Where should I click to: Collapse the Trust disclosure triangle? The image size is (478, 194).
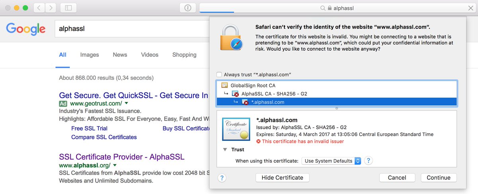[x=225, y=150]
